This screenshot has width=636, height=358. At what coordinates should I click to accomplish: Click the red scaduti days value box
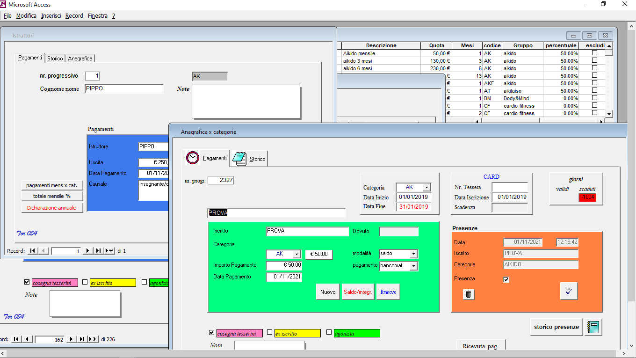point(588,197)
